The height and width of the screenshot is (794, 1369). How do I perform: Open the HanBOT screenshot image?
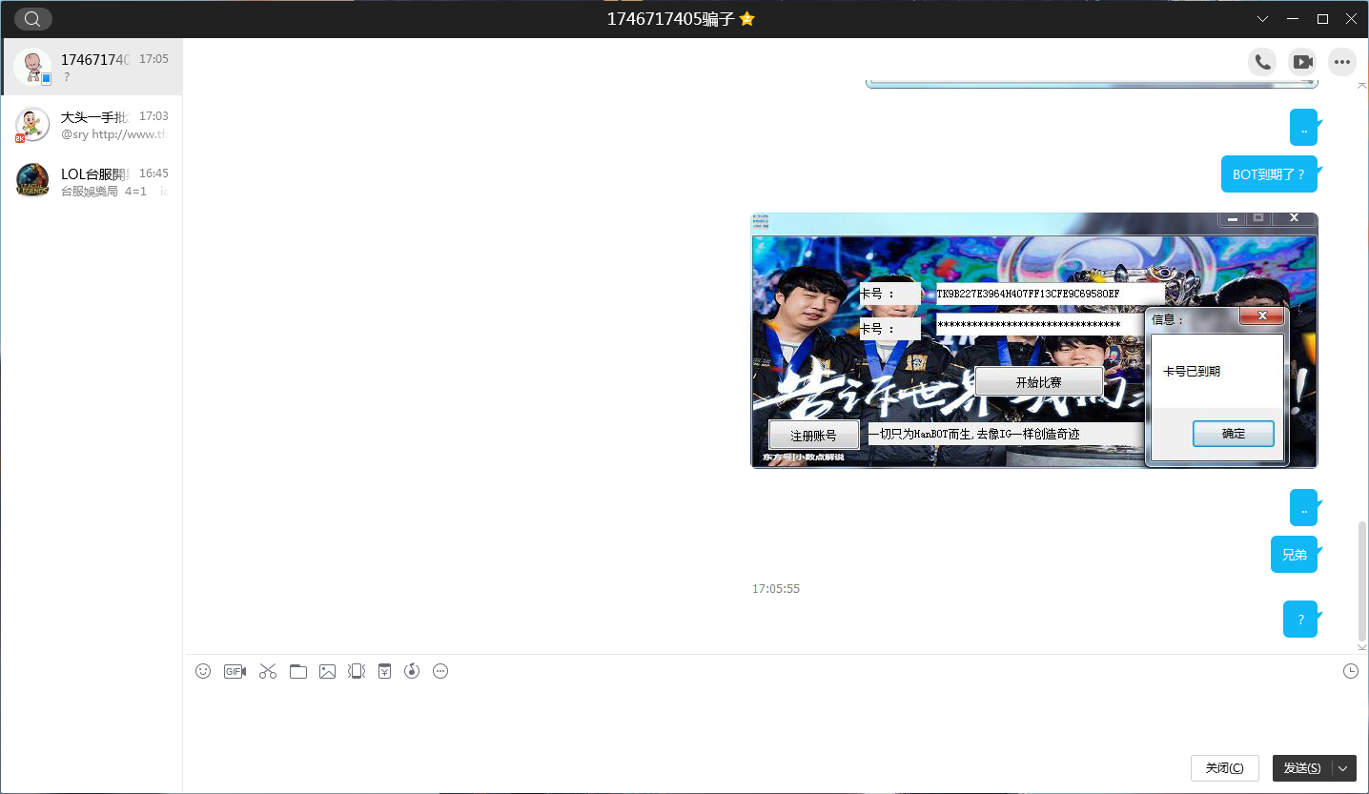pyautogui.click(x=1034, y=340)
